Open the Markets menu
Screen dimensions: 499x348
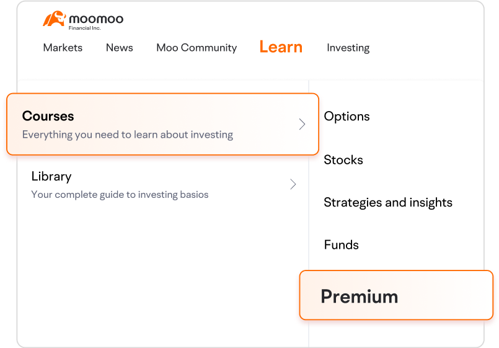pyautogui.click(x=63, y=48)
